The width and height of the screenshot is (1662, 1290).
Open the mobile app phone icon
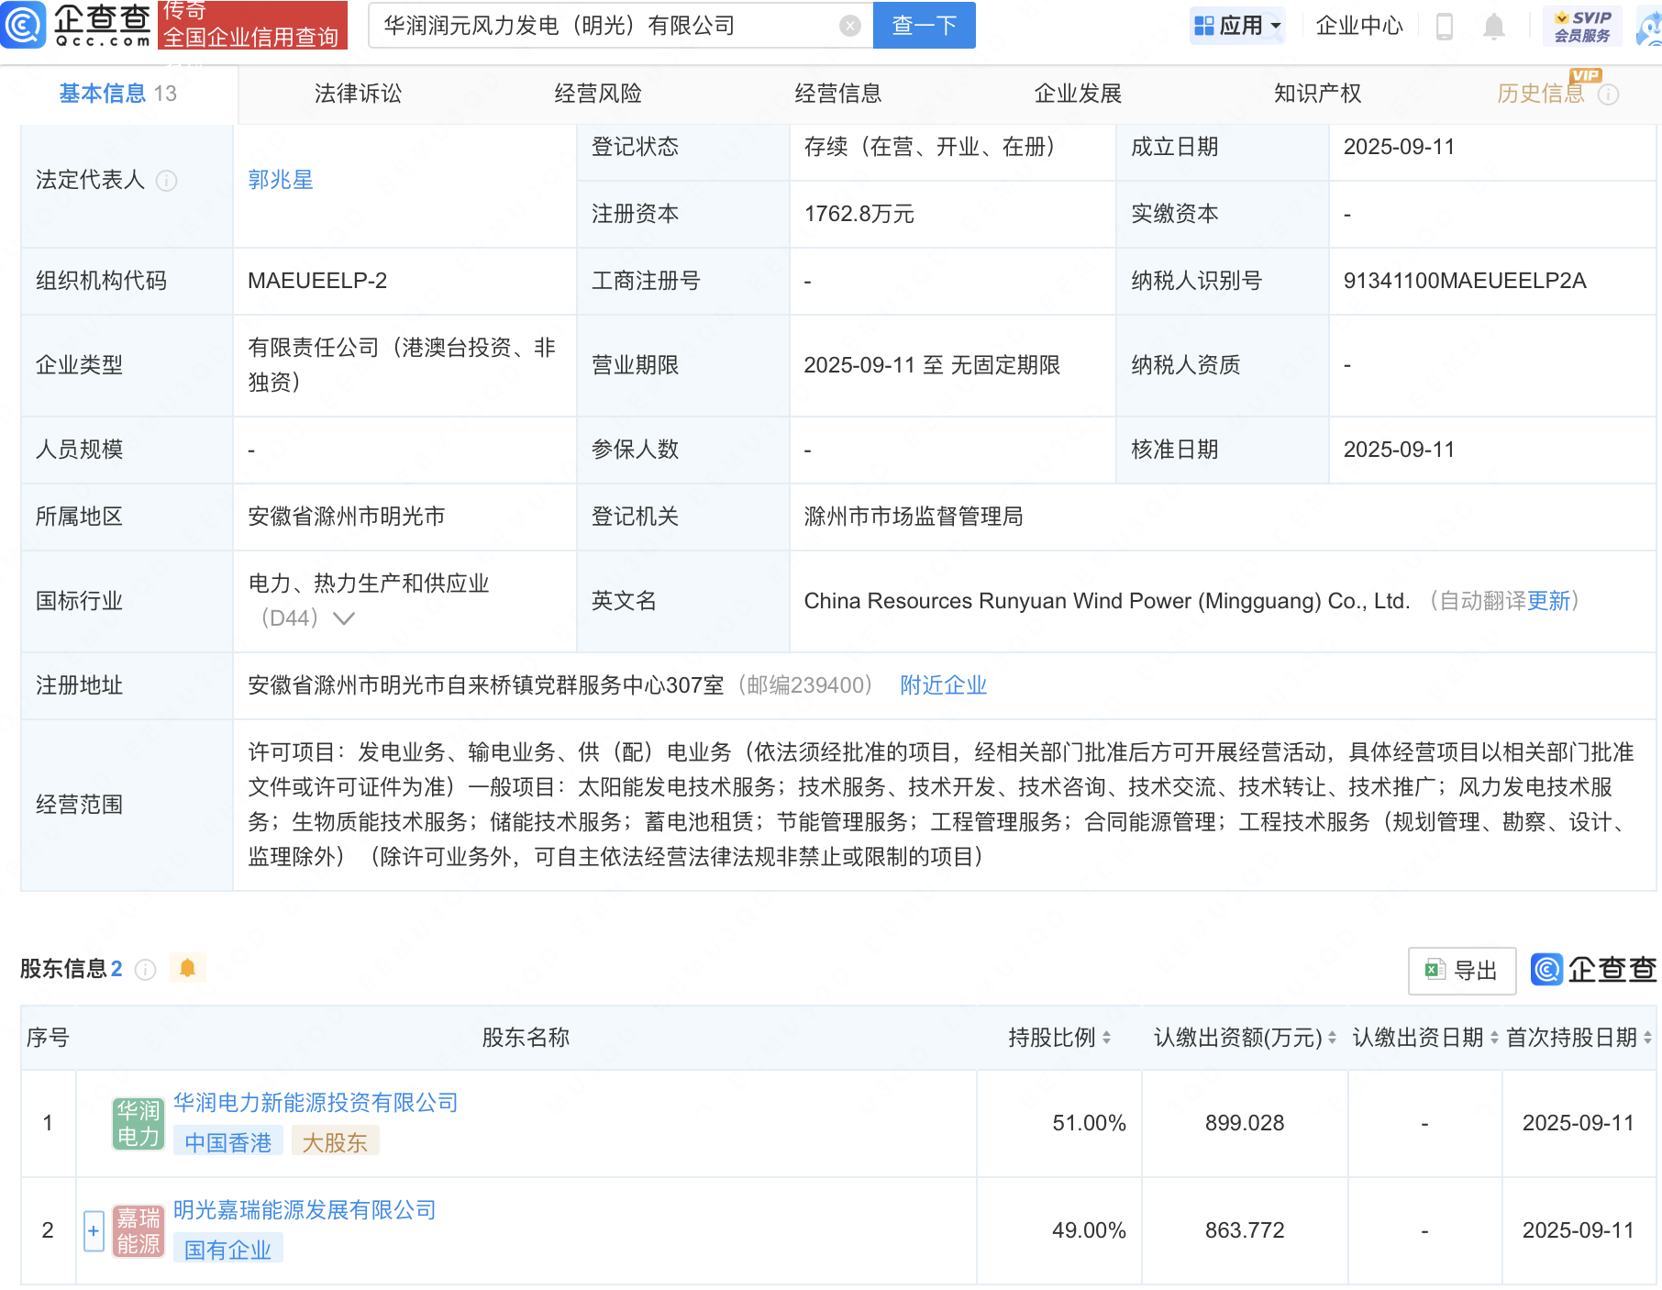point(1444,26)
